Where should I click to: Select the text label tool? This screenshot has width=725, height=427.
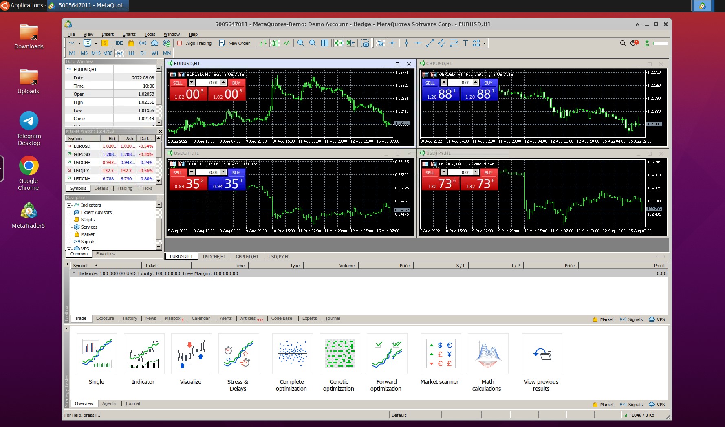[465, 43]
